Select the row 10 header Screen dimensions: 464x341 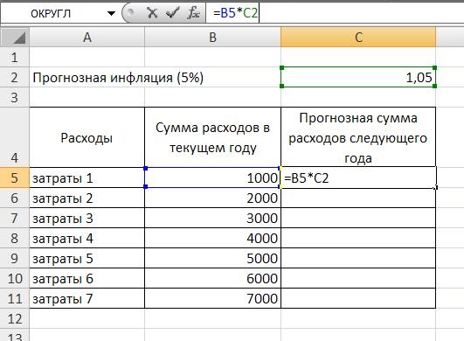[15, 279]
